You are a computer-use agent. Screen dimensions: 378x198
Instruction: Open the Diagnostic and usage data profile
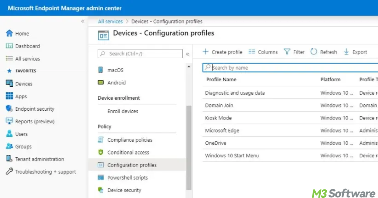point(235,93)
